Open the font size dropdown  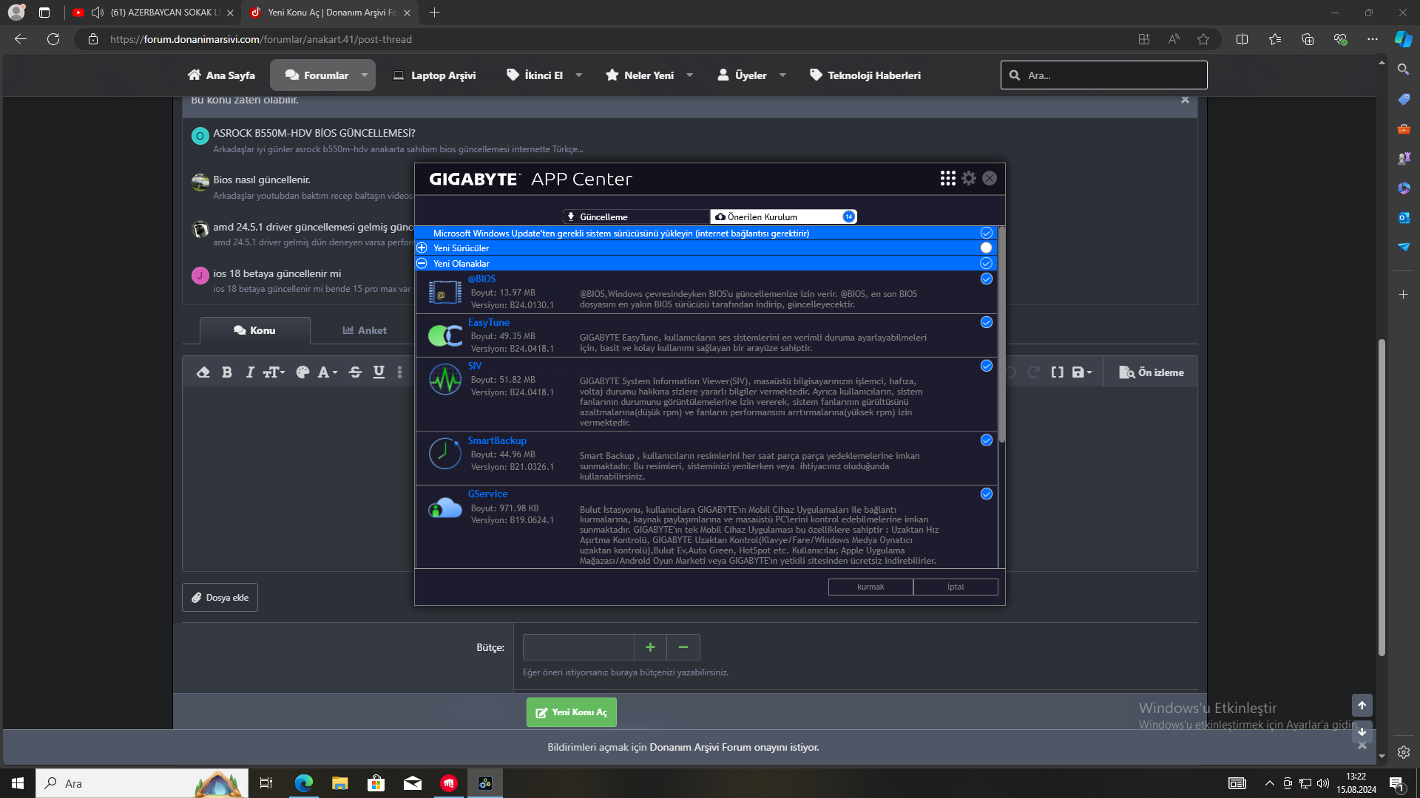[274, 372]
